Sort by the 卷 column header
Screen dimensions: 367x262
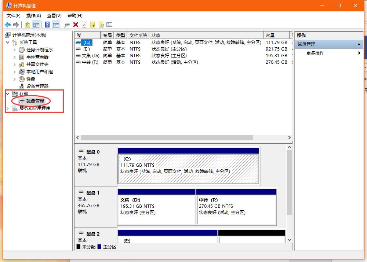click(x=88, y=35)
